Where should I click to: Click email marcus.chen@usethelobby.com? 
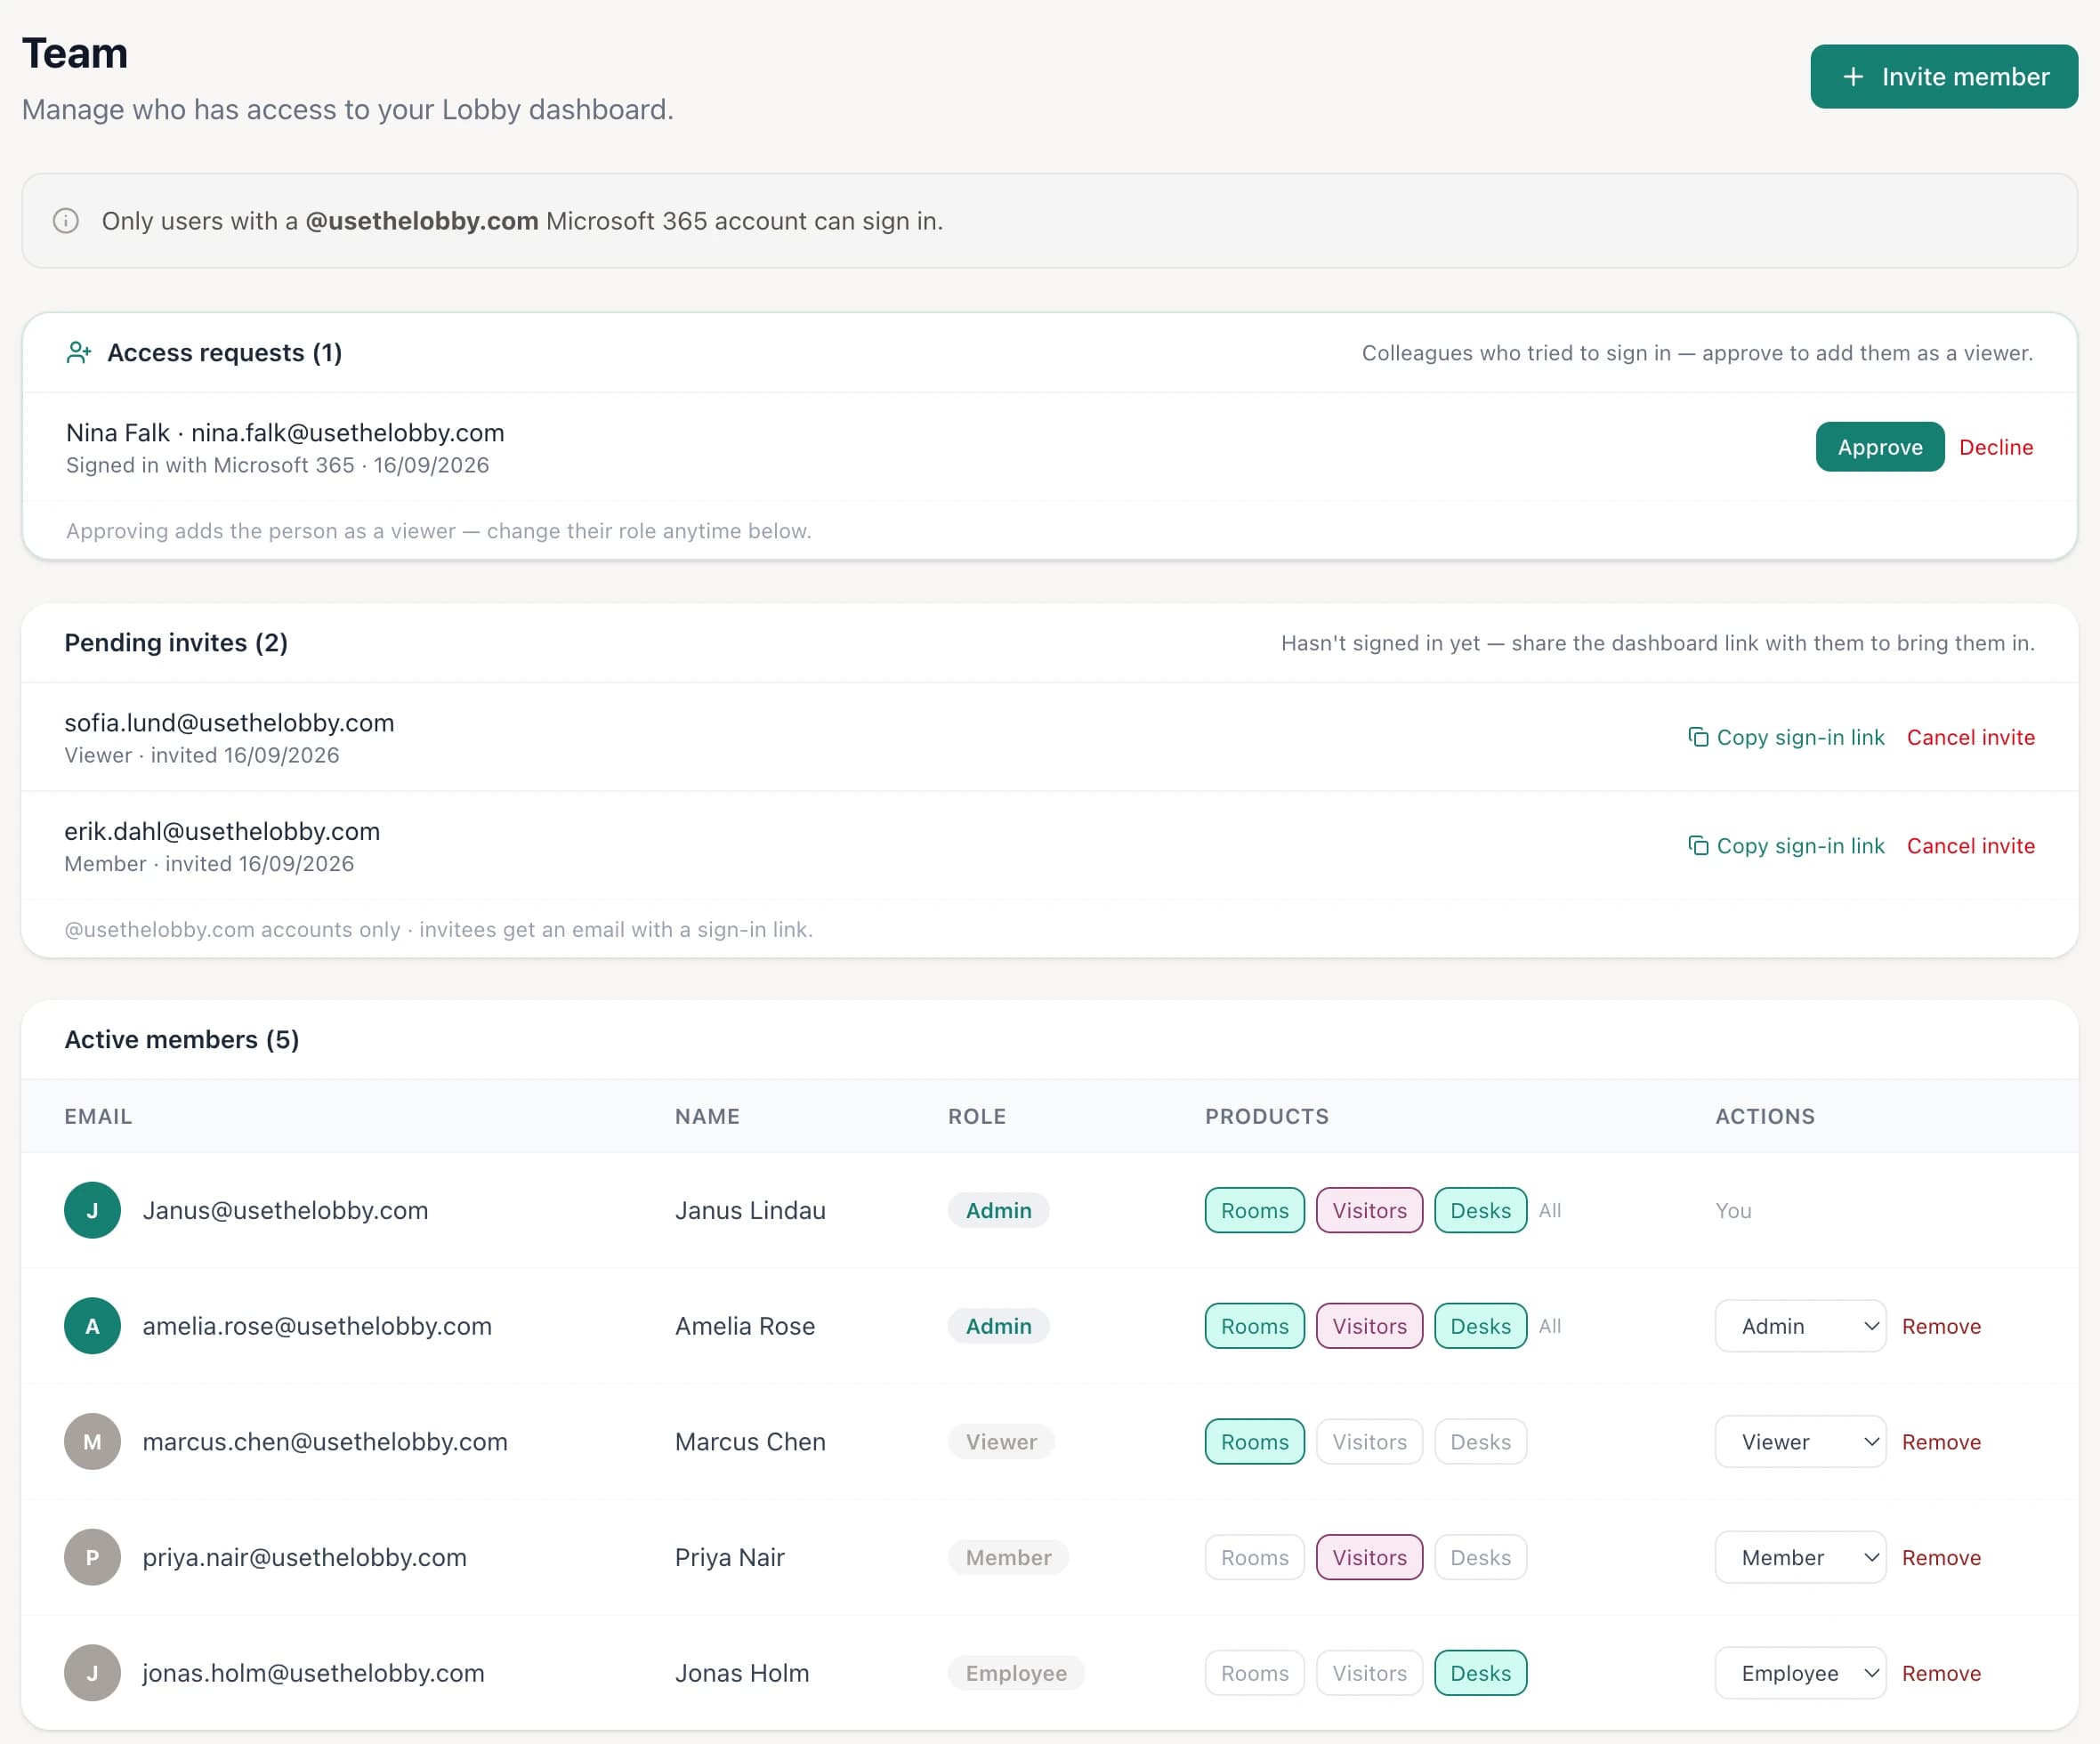[325, 1441]
